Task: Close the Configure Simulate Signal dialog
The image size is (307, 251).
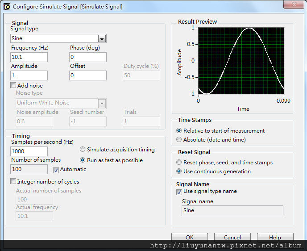Action: pos(294,4)
